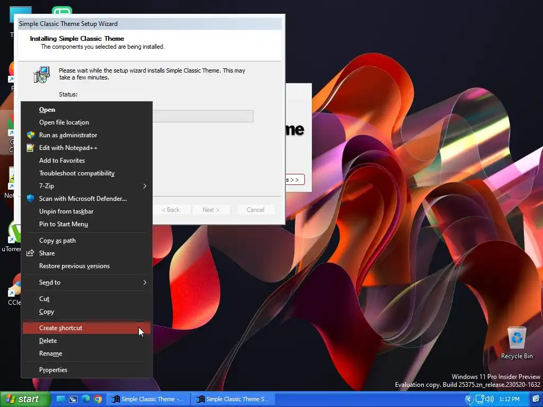This screenshot has width=543, height=407.
Task: Switch to first Simple Classic Theme taskbar window
Action: [x=148, y=399]
